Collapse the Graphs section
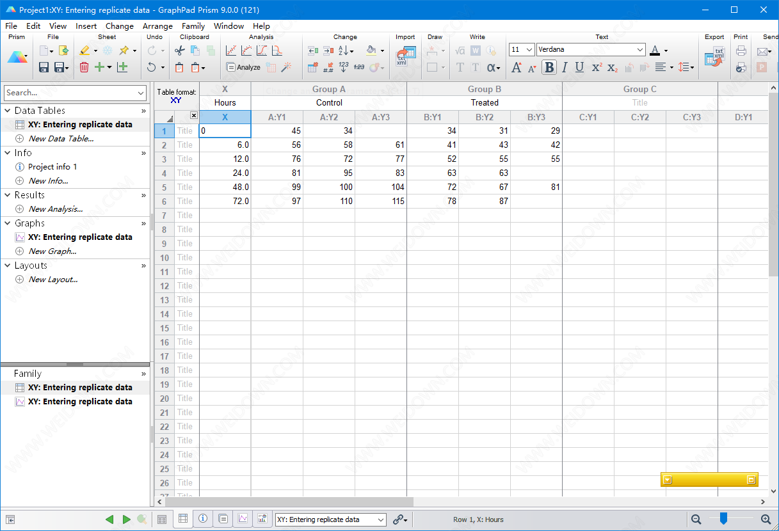Viewport: 779px width, 531px height. (7, 223)
